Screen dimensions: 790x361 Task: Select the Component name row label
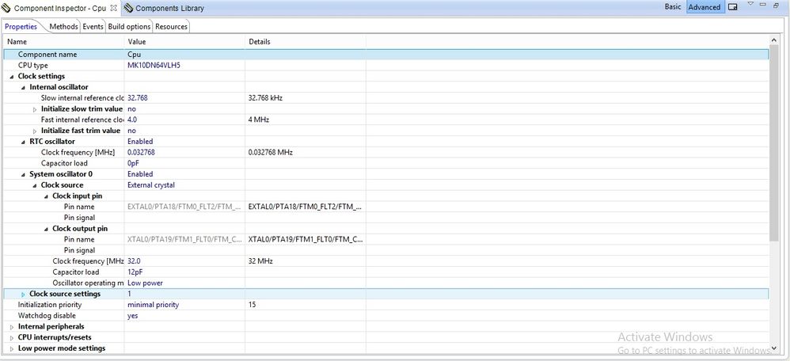(47, 55)
